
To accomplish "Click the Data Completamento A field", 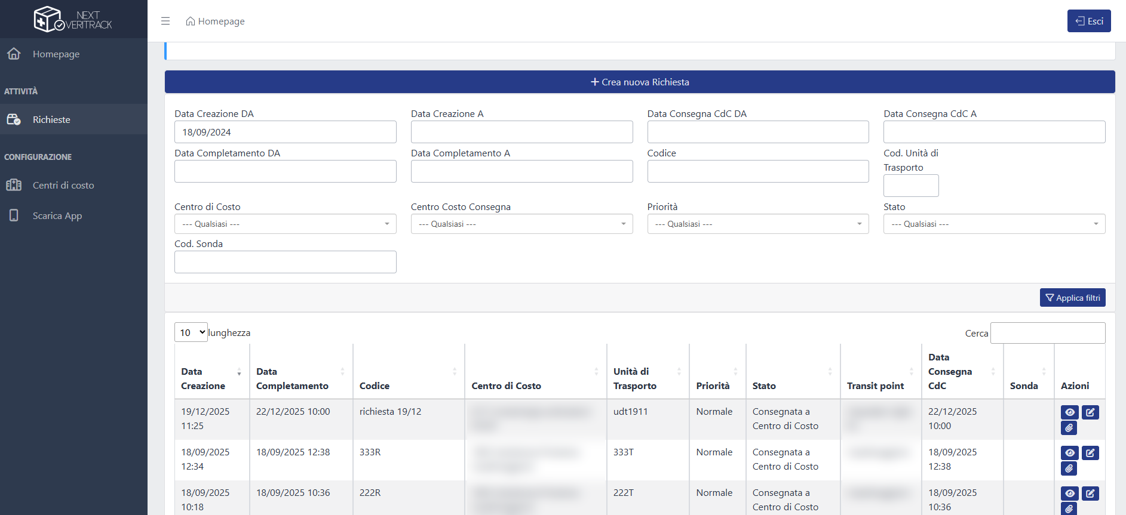I will pos(522,171).
